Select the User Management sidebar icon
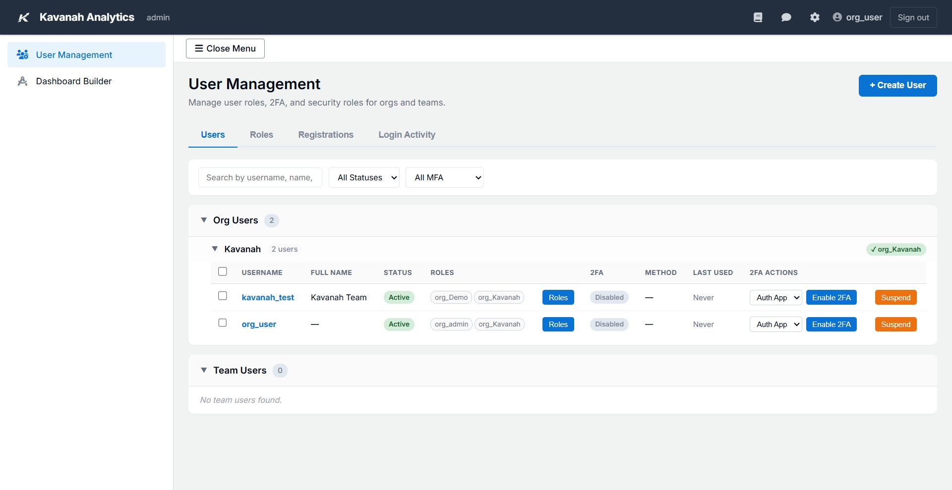952x490 pixels. tap(22, 54)
